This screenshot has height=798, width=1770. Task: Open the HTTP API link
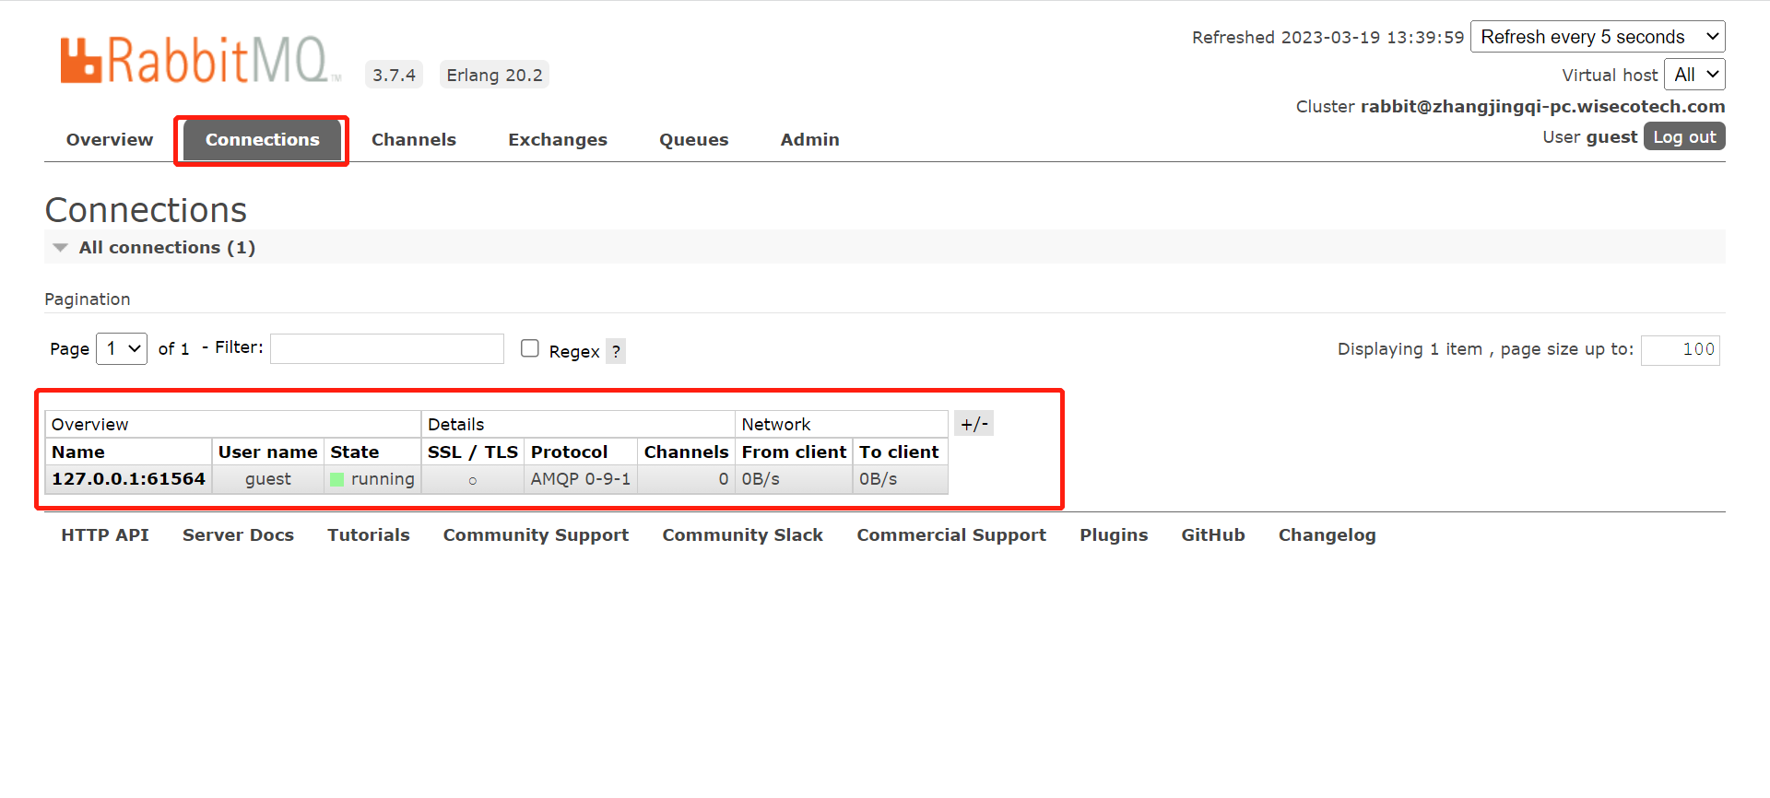(105, 535)
